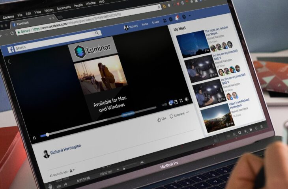Screen dimensions: 288x189
Task: Click Create in the Facebook header
Action: pyautogui.click(x=155, y=22)
